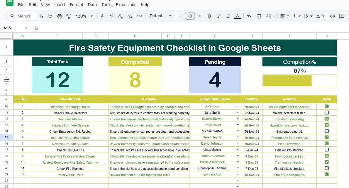Format as percent icon
Image resolution: width=349 pixels, height=188 pixels.
[x=111, y=16]
